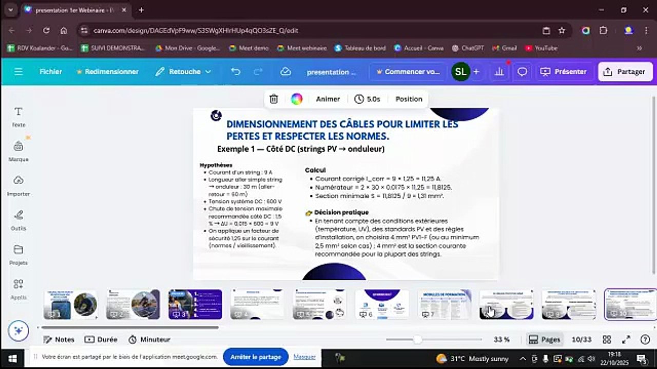Click Animer in the floating toolbar
The width and height of the screenshot is (657, 369).
pos(328,99)
